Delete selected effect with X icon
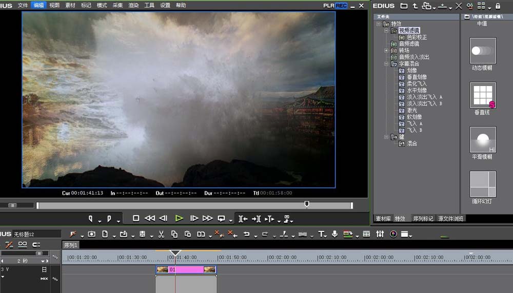The height and width of the screenshot is (293, 513). tap(459, 6)
